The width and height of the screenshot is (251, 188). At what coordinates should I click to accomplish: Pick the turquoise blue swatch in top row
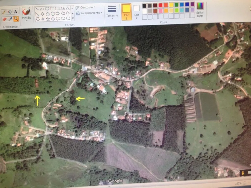(182, 5)
